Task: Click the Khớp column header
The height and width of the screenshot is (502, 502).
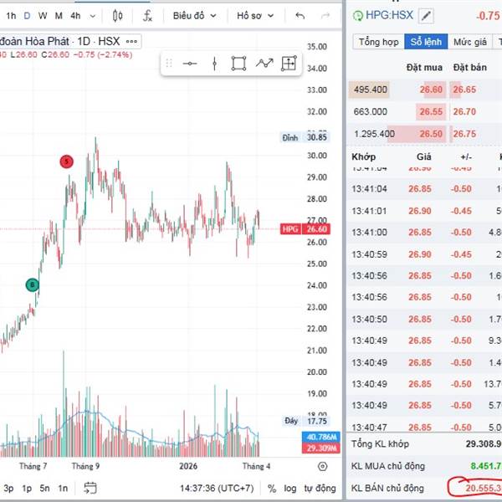Action: click(363, 157)
